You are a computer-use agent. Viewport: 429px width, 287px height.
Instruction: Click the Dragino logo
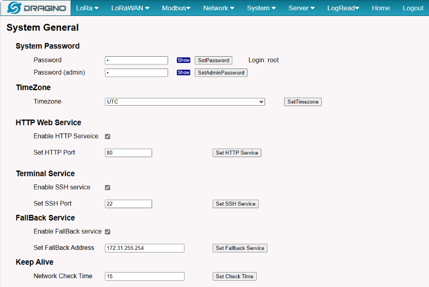coord(36,8)
